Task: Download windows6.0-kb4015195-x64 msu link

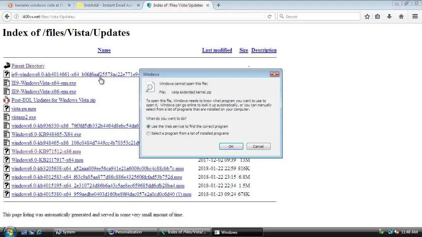Action: 98,186
